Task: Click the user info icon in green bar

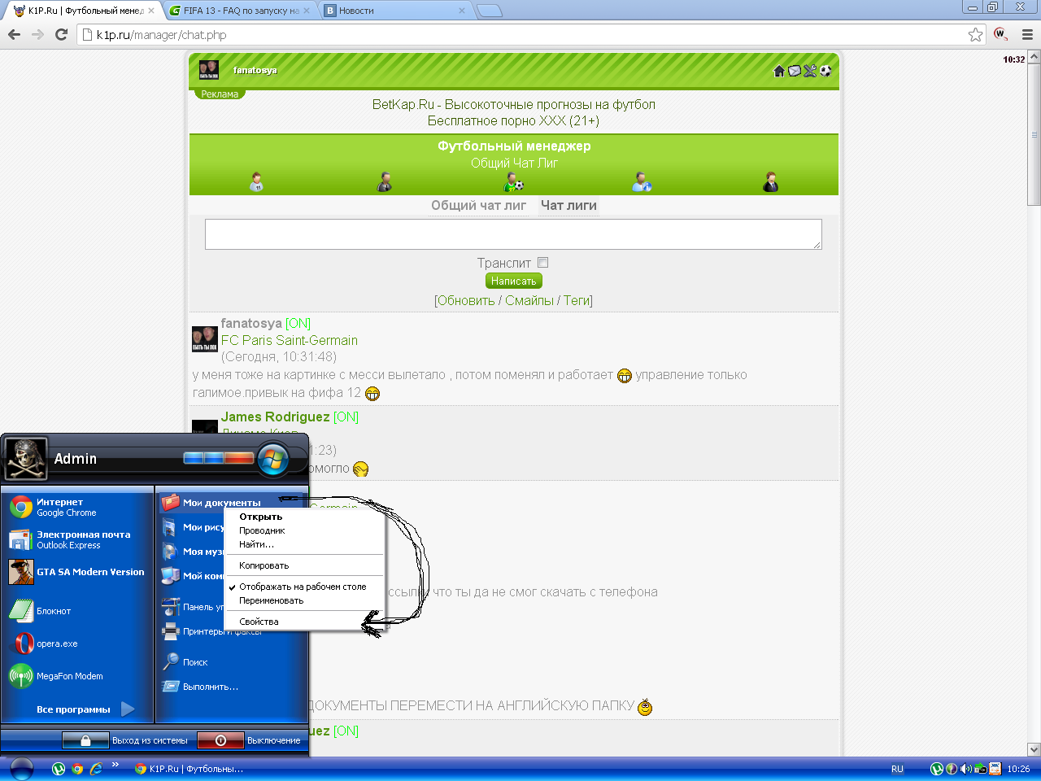Action: tap(642, 182)
